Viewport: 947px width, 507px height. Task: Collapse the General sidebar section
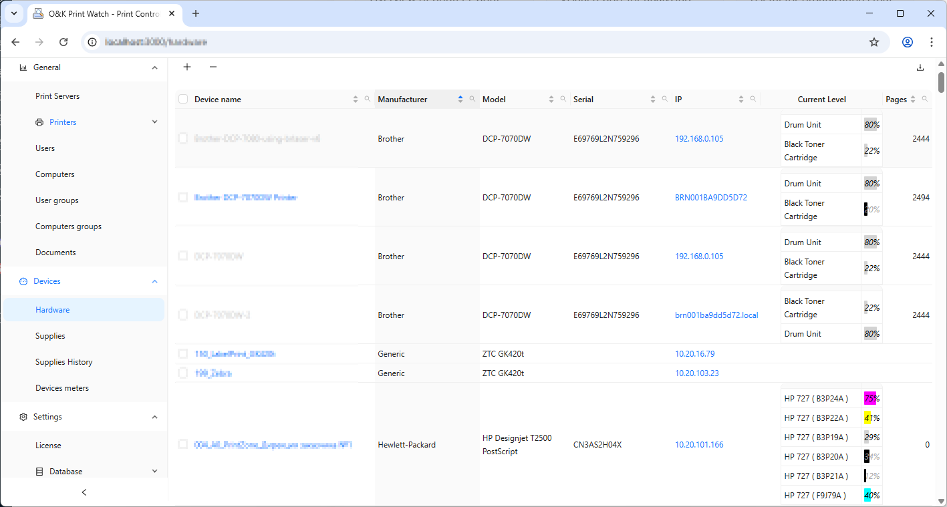click(x=154, y=67)
